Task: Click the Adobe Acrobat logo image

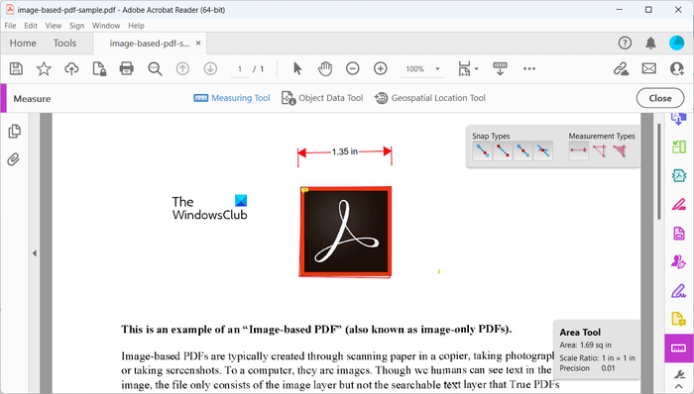Action: [345, 232]
